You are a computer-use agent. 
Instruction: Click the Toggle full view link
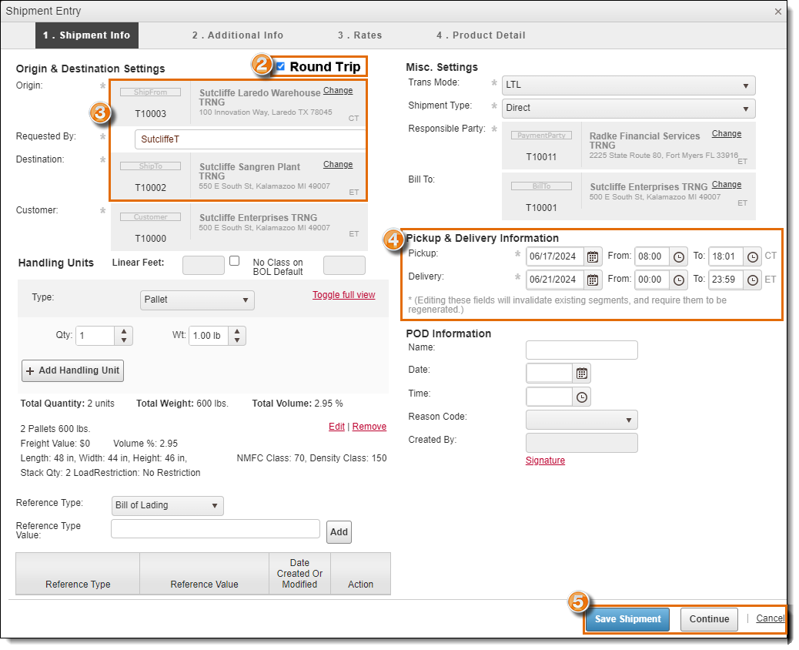[343, 295]
